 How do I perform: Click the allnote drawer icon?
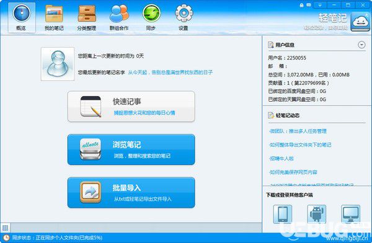point(91,149)
